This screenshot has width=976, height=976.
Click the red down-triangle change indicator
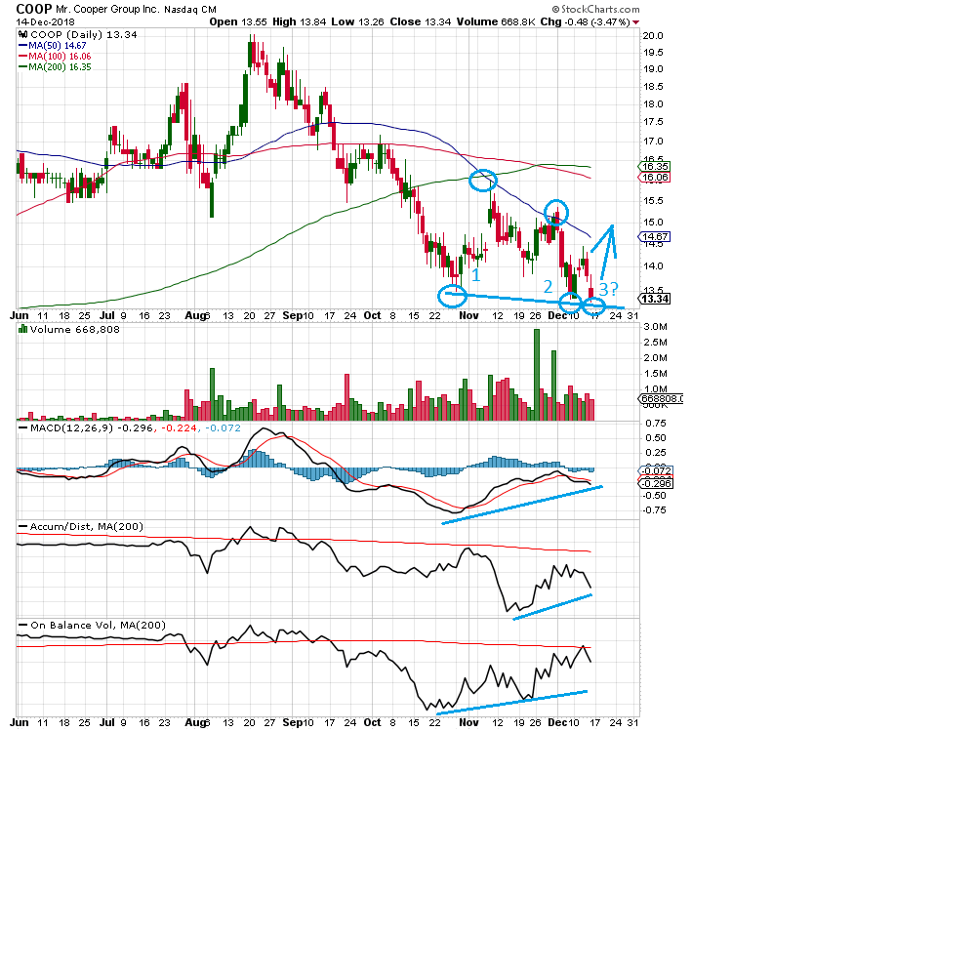point(636,22)
